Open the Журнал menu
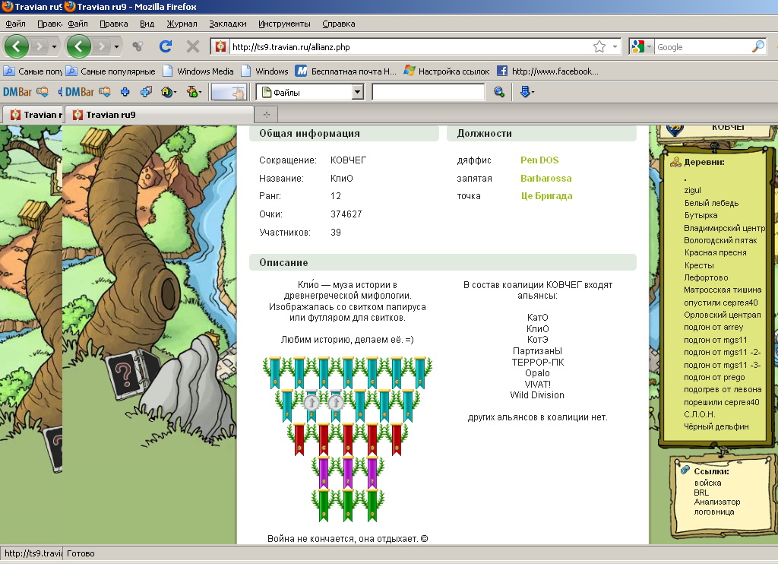The height and width of the screenshot is (564, 778). pyautogui.click(x=182, y=24)
